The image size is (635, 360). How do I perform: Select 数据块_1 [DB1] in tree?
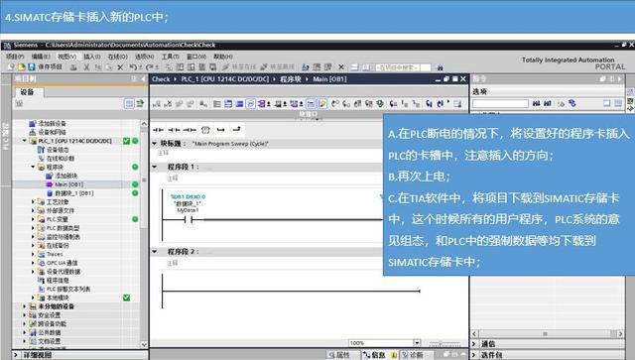(73, 193)
